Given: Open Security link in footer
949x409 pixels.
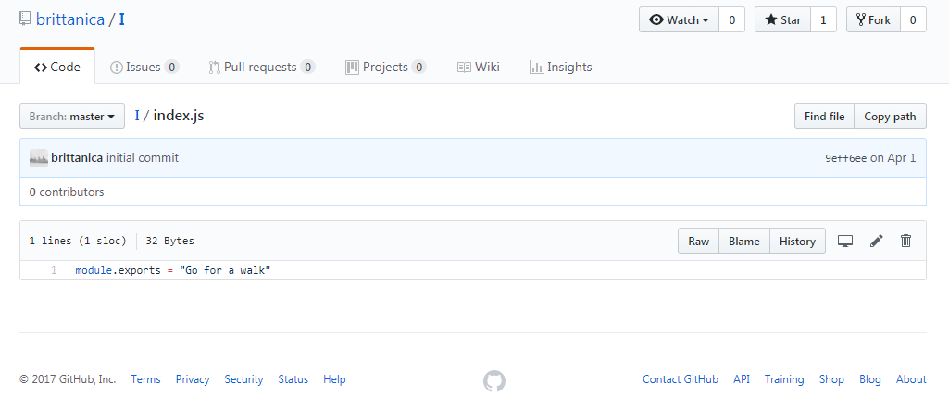Looking at the screenshot, I should (x=243, y=379).
